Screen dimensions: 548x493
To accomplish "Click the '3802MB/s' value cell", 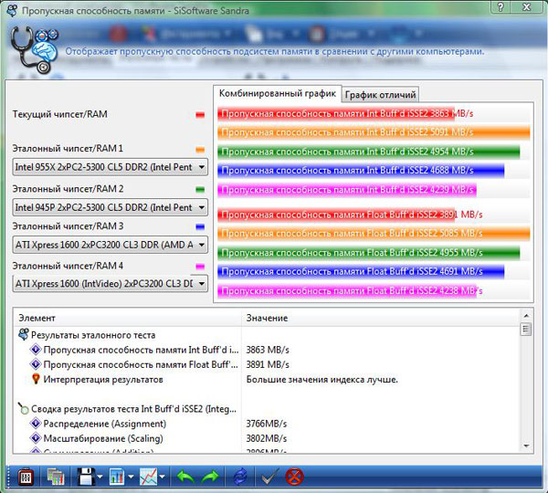I will pos(267,438).
